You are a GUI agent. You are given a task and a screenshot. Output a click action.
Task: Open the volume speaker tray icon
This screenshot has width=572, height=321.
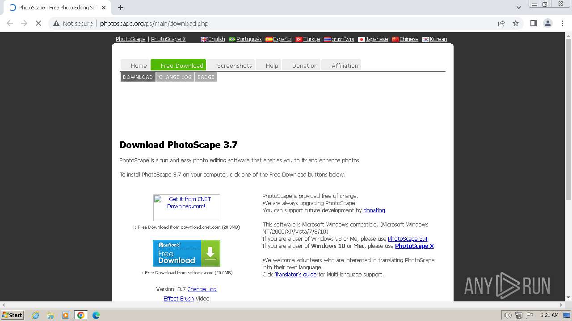point(508,315)
